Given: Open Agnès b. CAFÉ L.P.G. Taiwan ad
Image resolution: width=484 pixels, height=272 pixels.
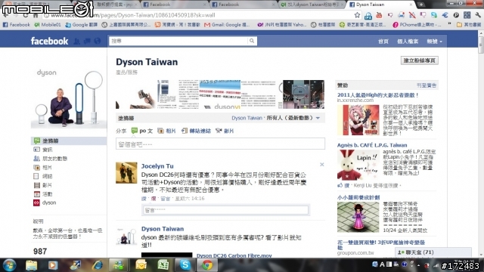Looking at the screenshot, I should coord(372,145).
